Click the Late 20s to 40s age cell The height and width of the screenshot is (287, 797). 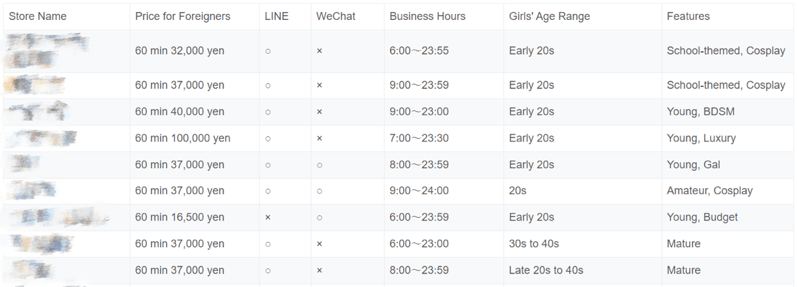coord(546,270)
